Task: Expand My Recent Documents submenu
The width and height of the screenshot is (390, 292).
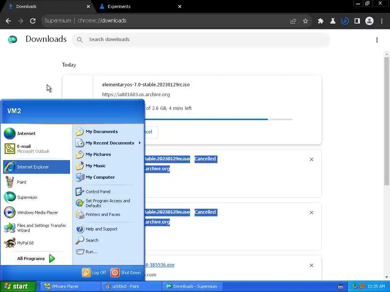Action: click(x=108, y=143)
